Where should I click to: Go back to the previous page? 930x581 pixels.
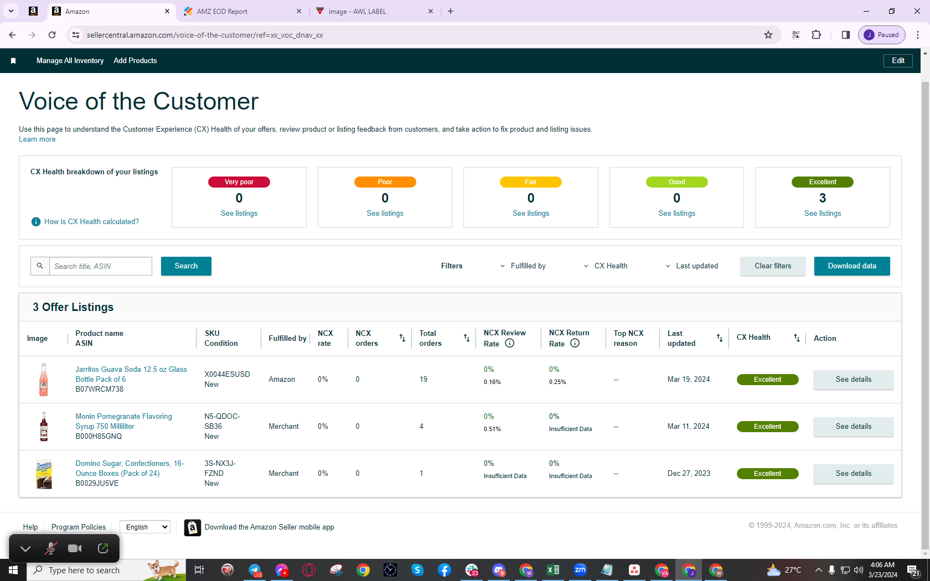(12, 35)
